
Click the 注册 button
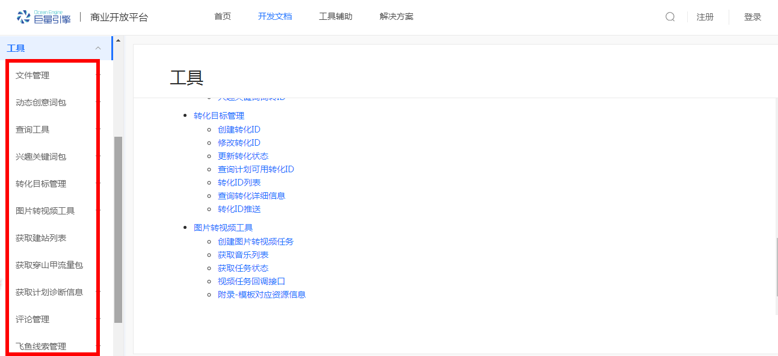[705, 17]
